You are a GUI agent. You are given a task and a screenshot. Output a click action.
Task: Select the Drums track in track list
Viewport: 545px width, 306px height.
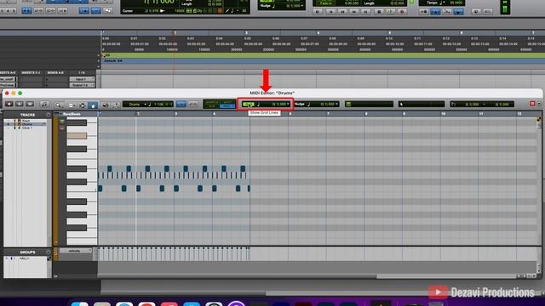[26, 124]
